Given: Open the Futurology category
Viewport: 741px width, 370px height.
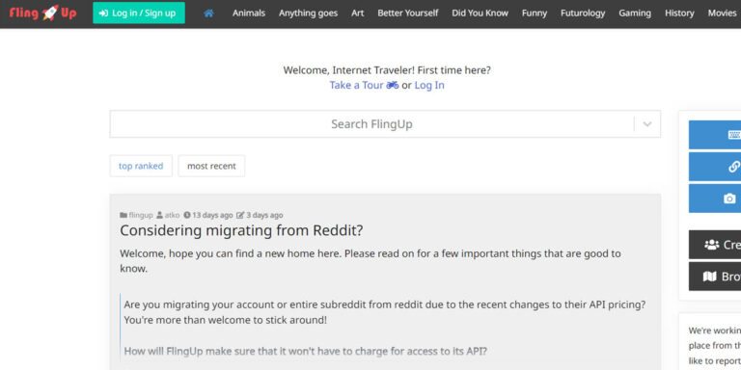Looking at the screenshot, I should (583, 13).
